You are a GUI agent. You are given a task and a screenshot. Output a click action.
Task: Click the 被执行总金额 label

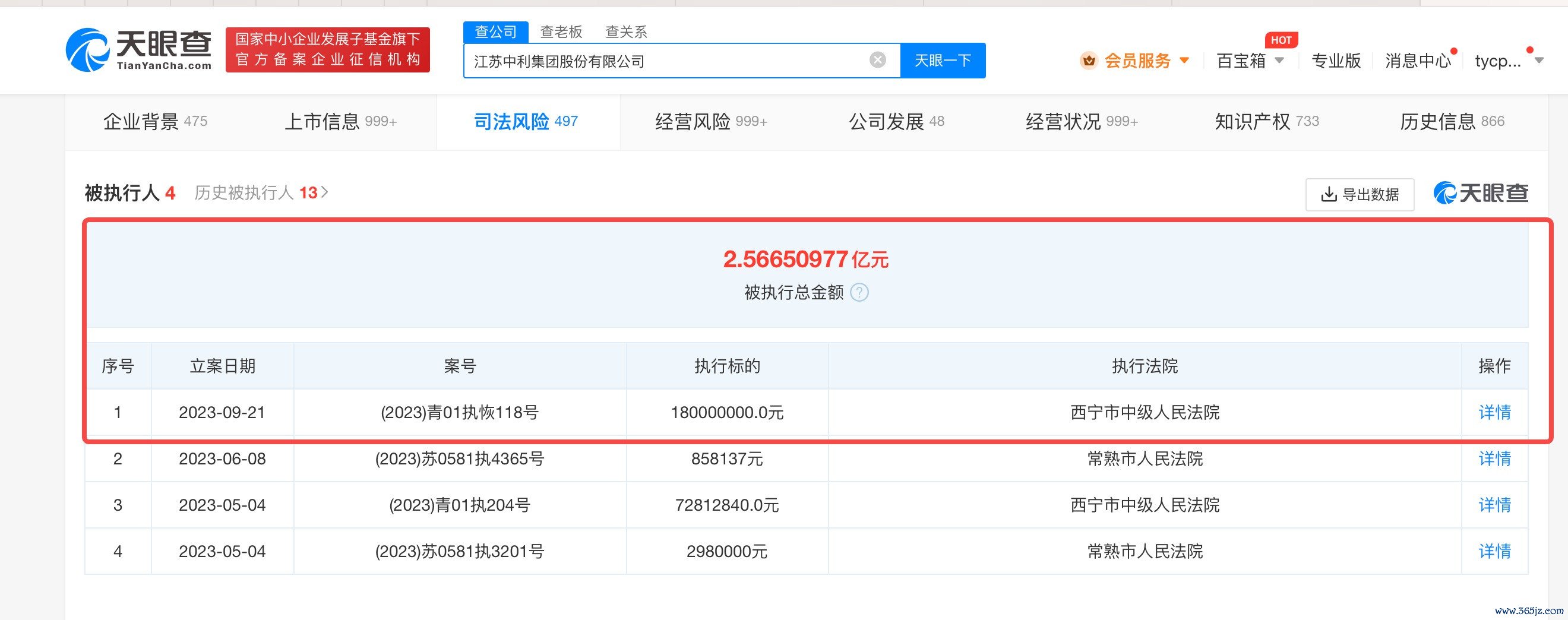point(794,293)
